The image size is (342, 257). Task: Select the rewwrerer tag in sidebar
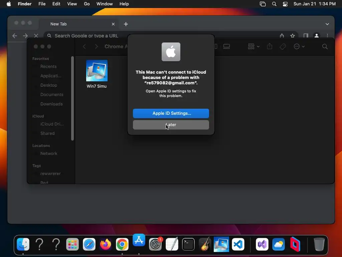(x=50, y=174)
